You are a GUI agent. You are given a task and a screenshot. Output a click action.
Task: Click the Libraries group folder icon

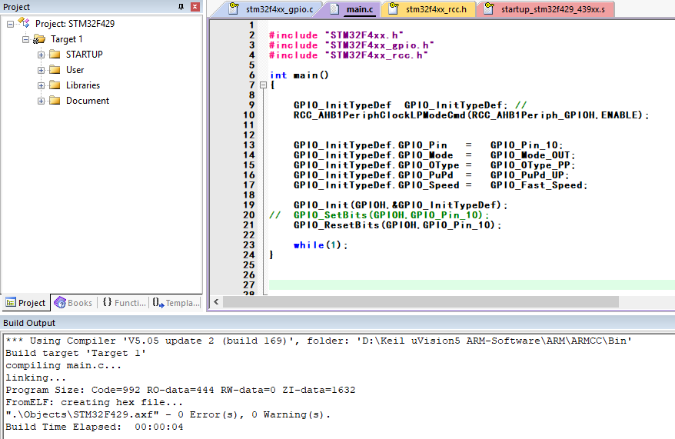pyautogui.click(x=55, y=85)
